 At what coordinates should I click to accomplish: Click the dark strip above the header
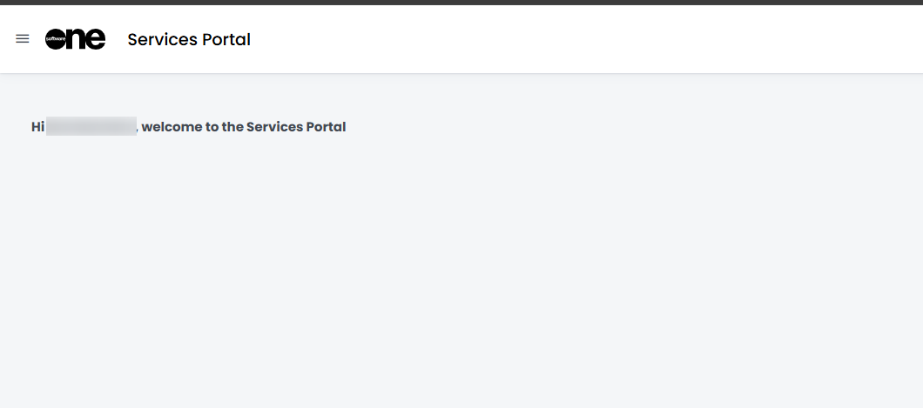pyautogui.click(x=461, y=3)
